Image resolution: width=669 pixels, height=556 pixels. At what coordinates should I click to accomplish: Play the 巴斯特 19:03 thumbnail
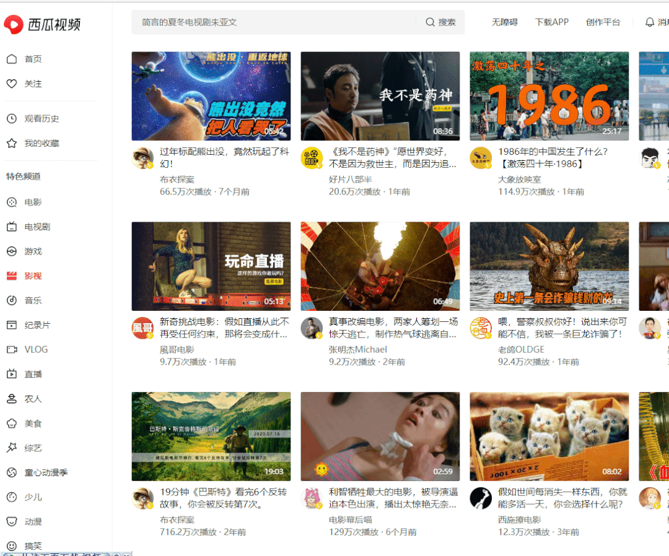point(211,437)
